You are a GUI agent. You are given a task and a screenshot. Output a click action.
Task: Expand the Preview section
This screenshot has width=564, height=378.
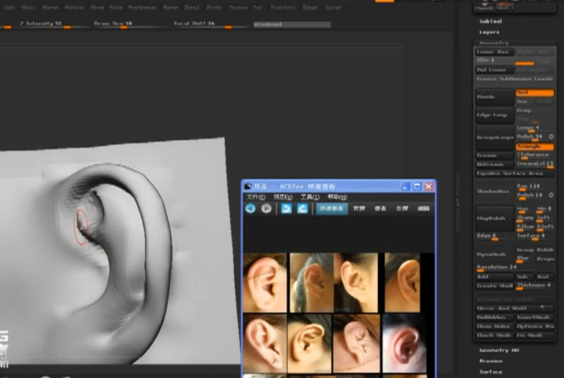[x=491, y=361]
